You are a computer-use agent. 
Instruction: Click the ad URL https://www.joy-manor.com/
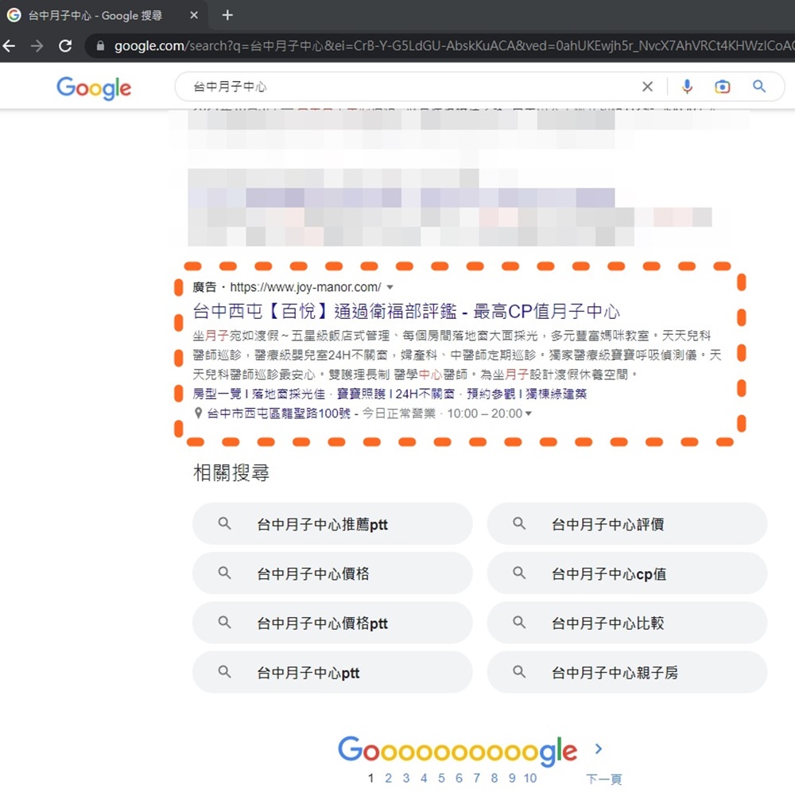(305, 287)
